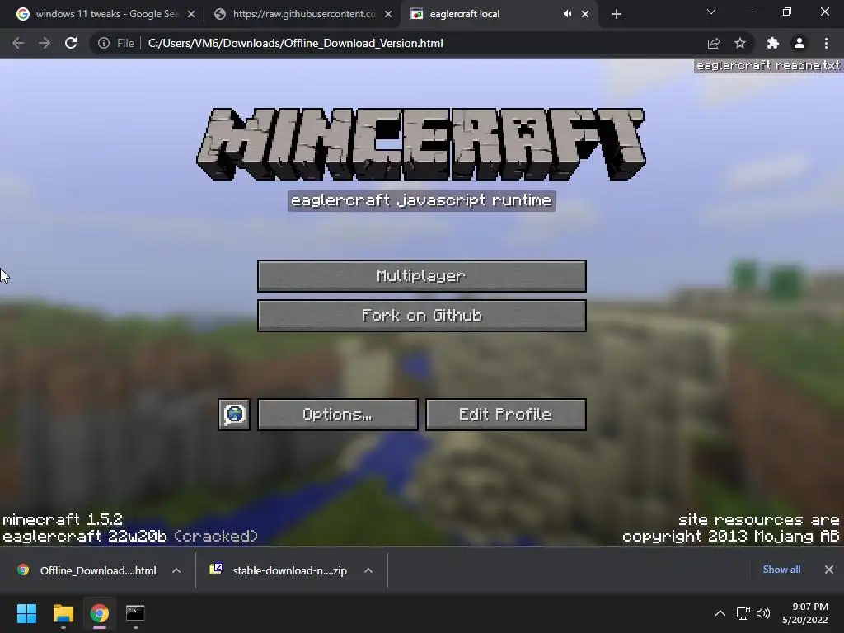Open File Explorer from the taskbar
Screen dimensions: 844x633
(x=63, y=613)
